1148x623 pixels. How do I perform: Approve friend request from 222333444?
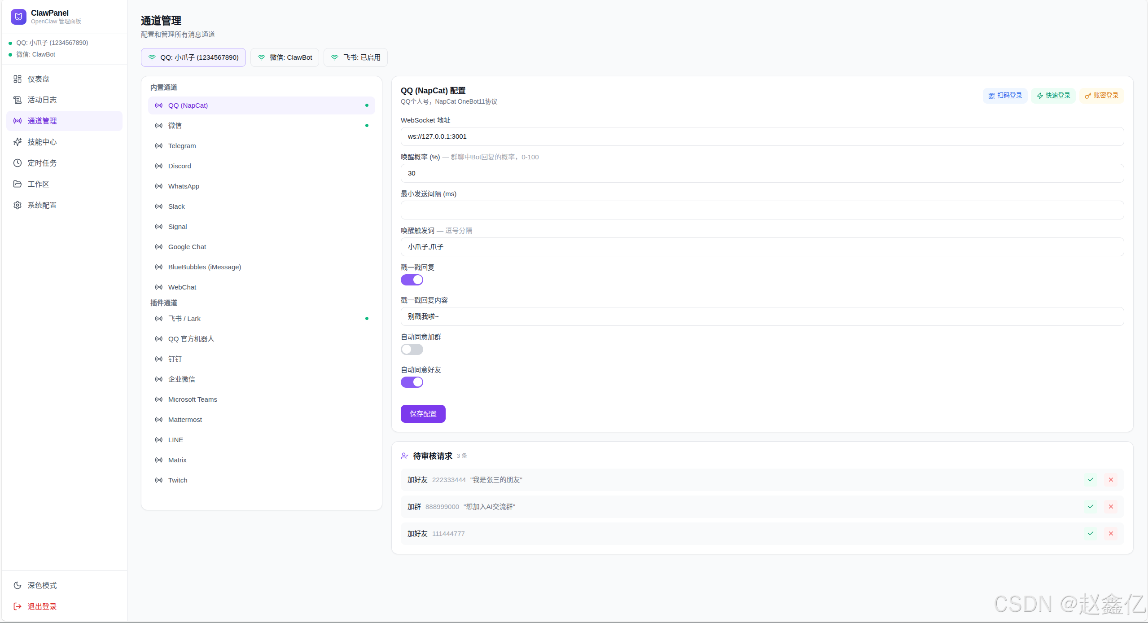point(1091,480)
